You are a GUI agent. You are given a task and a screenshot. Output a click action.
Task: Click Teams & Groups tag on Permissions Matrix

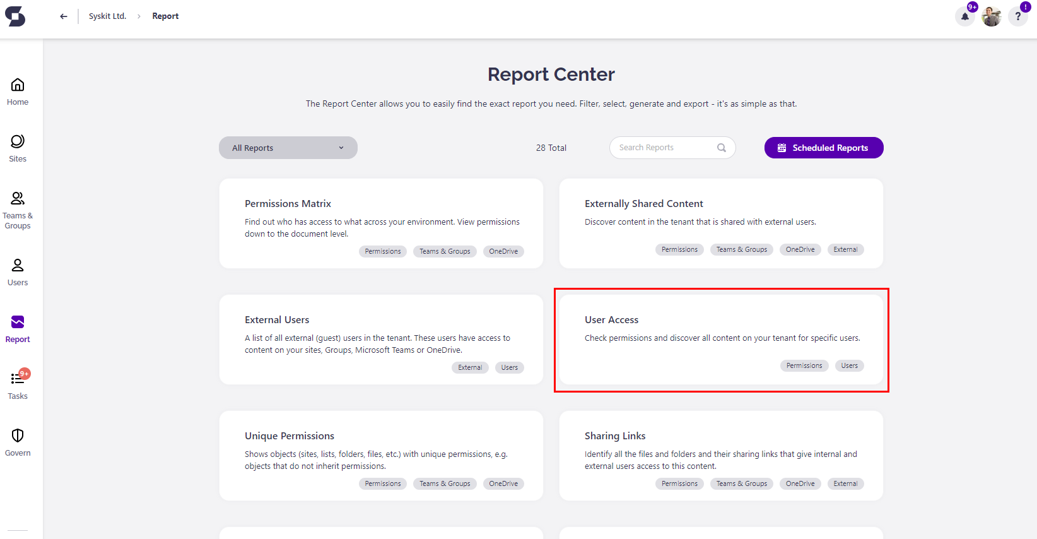[445, 251]
